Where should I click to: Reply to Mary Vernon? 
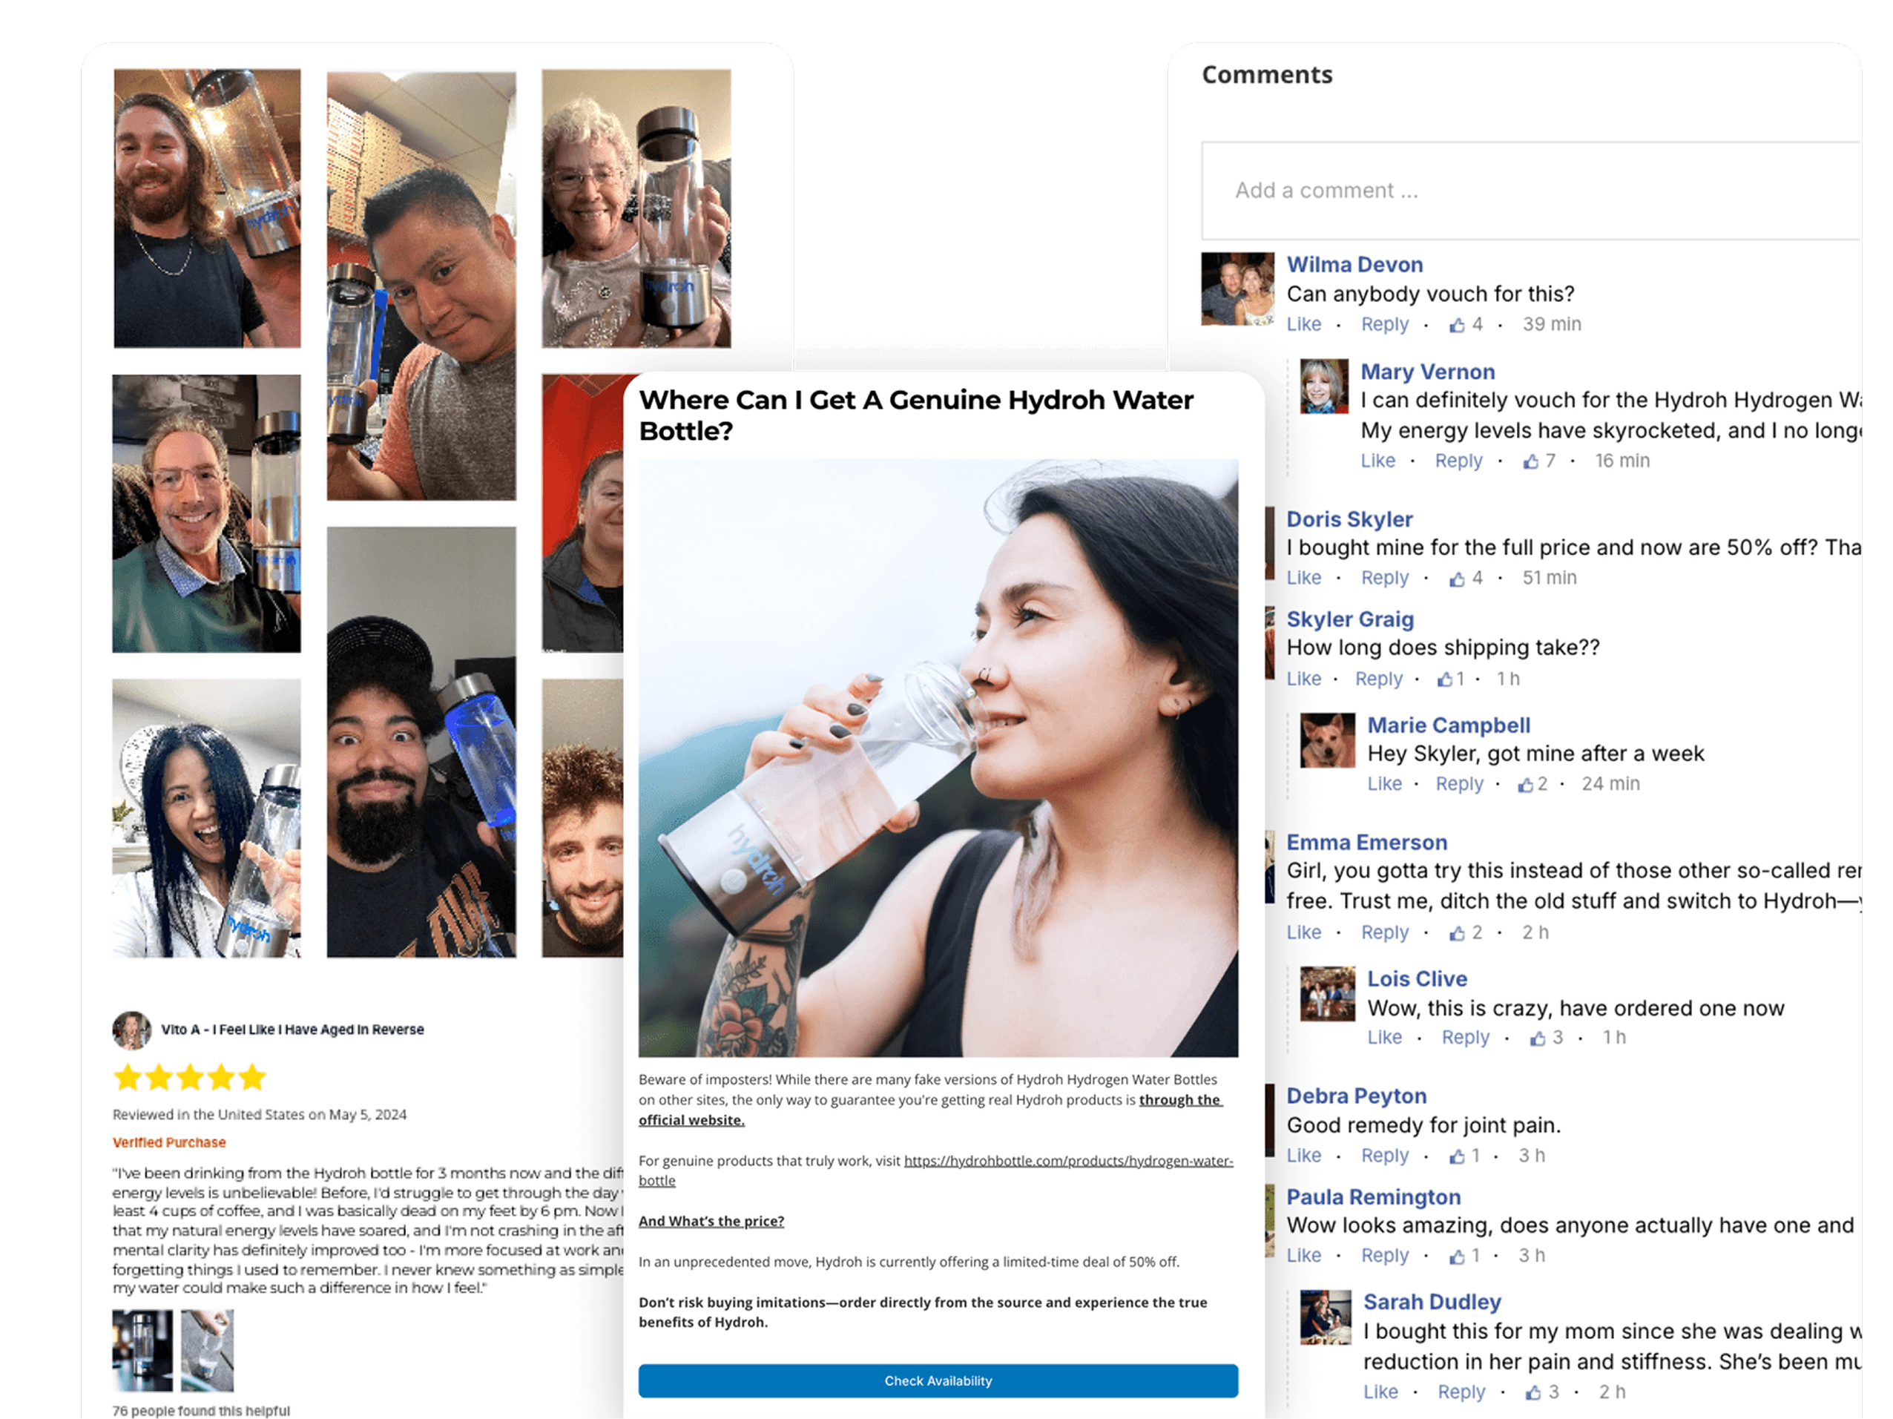(x=1458, y=461)
